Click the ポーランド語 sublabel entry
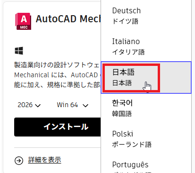Image resolution: width=195 pixels, height=173 pixels. (132, 145)
